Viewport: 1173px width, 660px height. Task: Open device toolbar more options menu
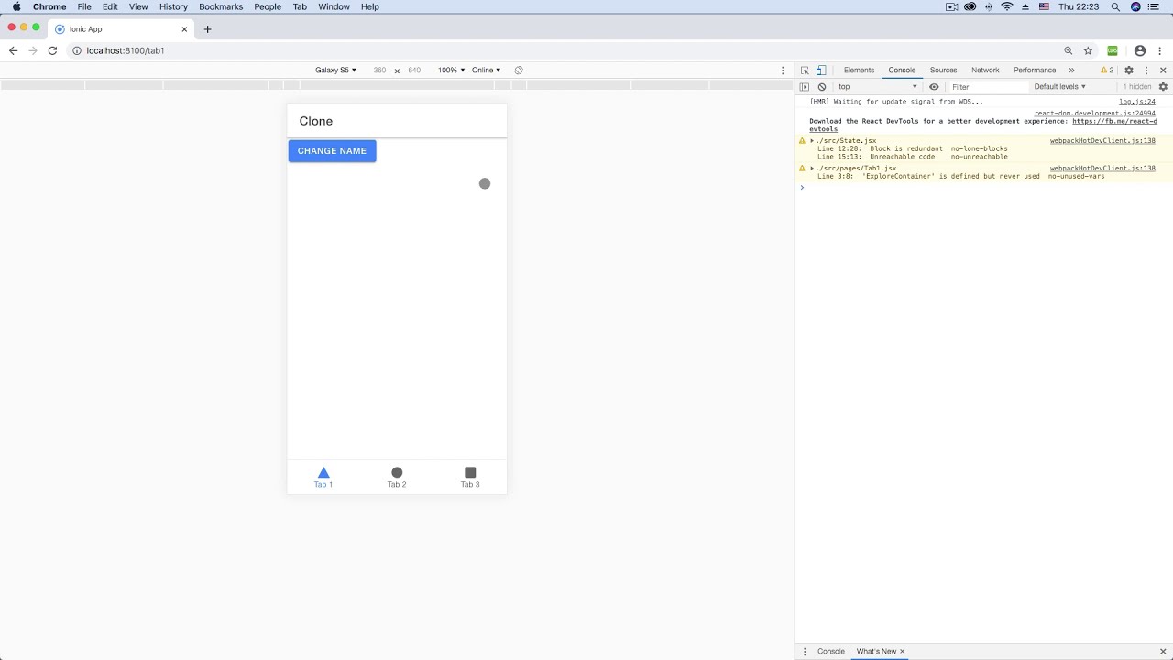783,71
